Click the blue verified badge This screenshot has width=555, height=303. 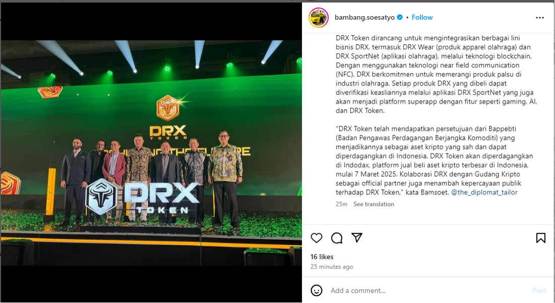400,17
